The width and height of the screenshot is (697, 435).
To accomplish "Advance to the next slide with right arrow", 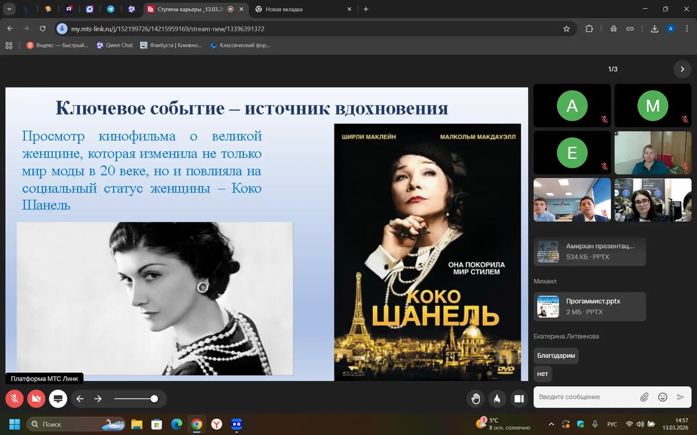I will (x=98, y=398).
